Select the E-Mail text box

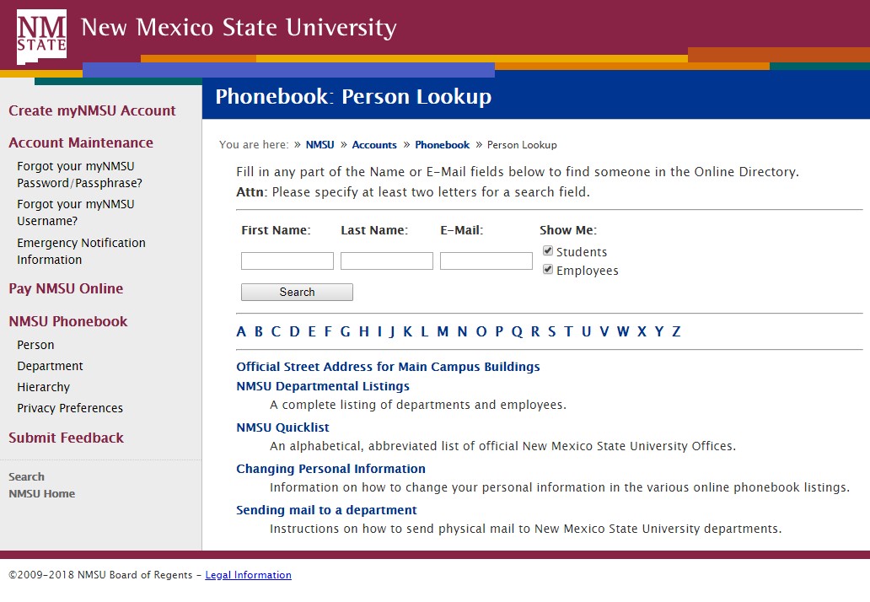[x=486, y=261]
